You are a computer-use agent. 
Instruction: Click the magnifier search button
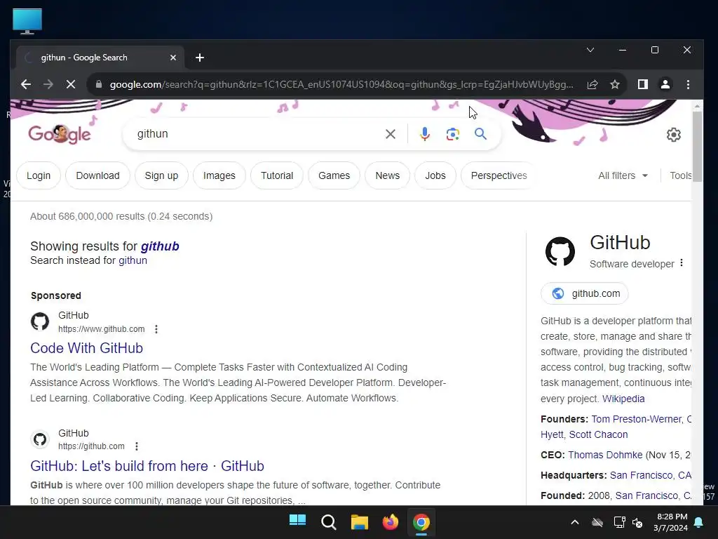pos(480,134)
